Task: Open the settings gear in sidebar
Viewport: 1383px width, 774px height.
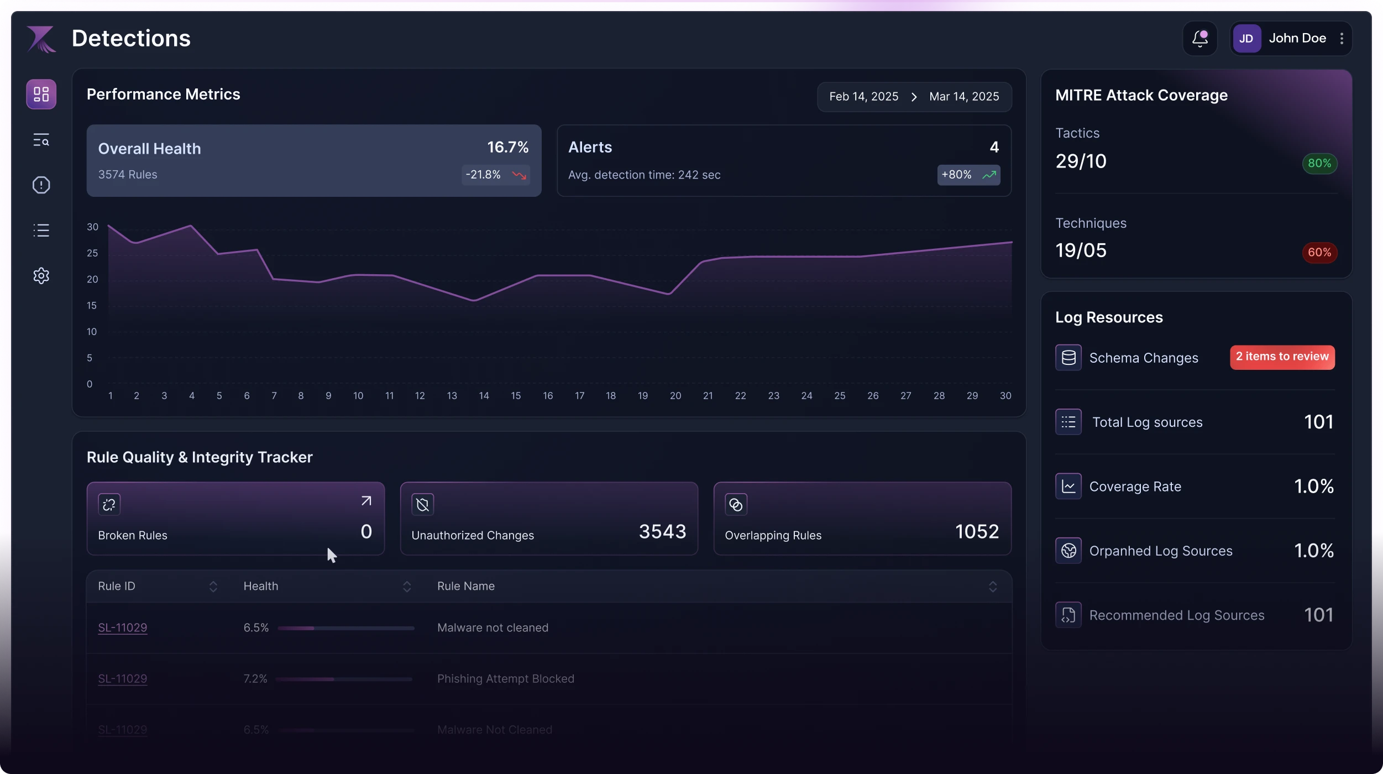Action: pyautogui.click(x=41, y=275)
